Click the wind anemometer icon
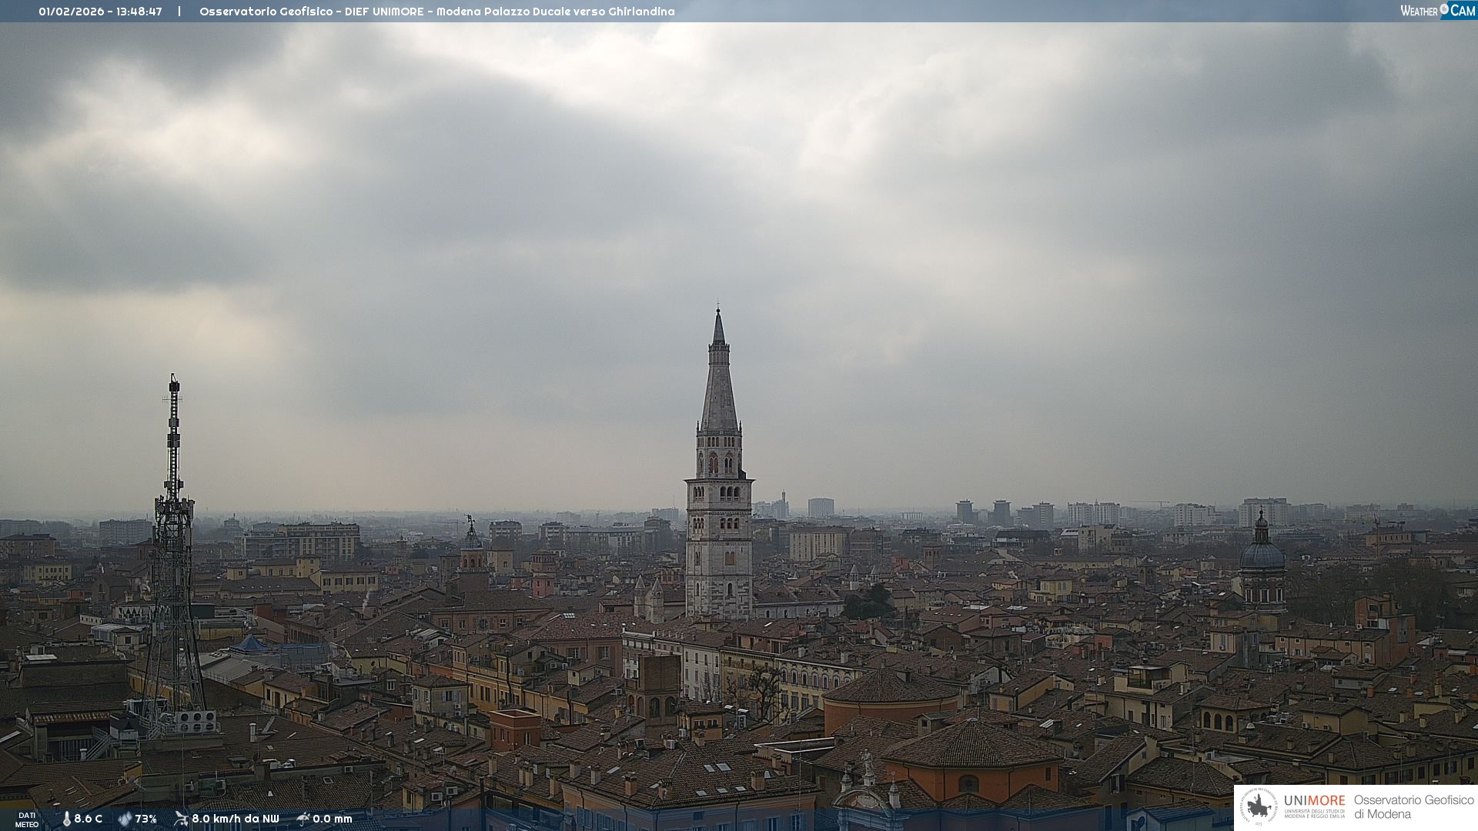The image size is (1478, 831). coord(181,819)
